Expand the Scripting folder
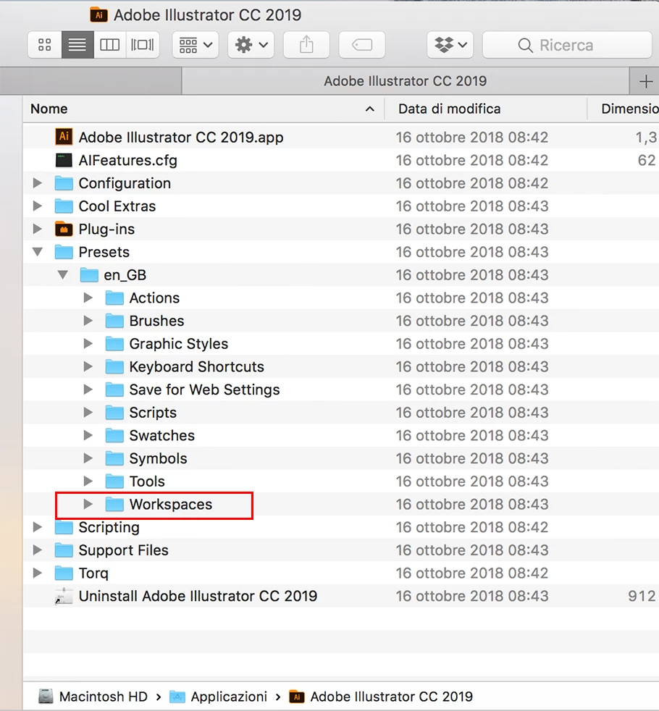Viewport: 659px width, 711px height. pos(38,527)
